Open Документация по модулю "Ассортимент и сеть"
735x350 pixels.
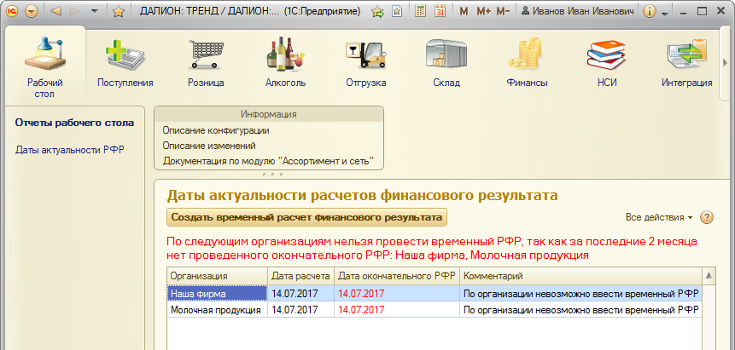(x=268, y=162)
